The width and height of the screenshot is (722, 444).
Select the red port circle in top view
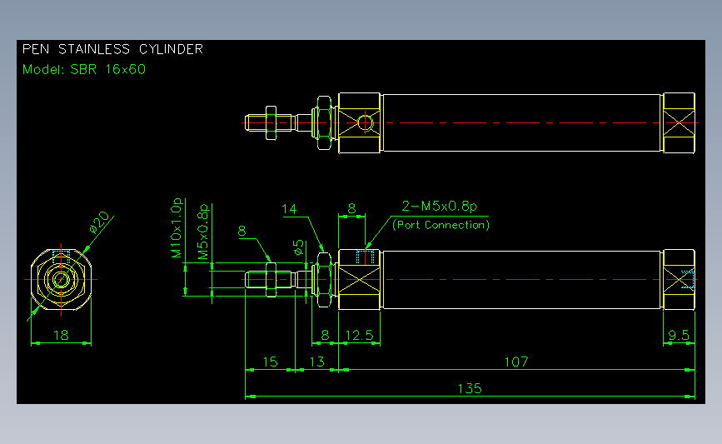[x=365, y=123]
